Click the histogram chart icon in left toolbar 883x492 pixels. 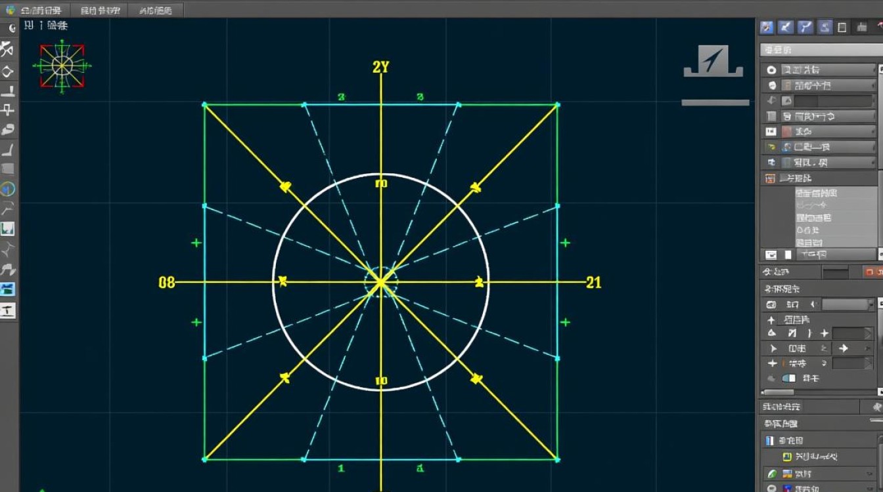click(x=8, y=229)
